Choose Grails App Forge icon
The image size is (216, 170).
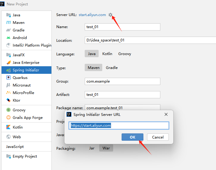click(x=8, y=117)
